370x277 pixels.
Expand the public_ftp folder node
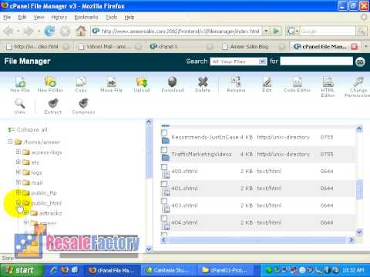(x=18, y=192)
